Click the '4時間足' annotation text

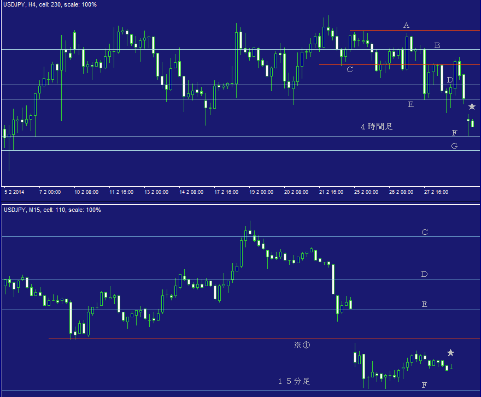point(377,126)
